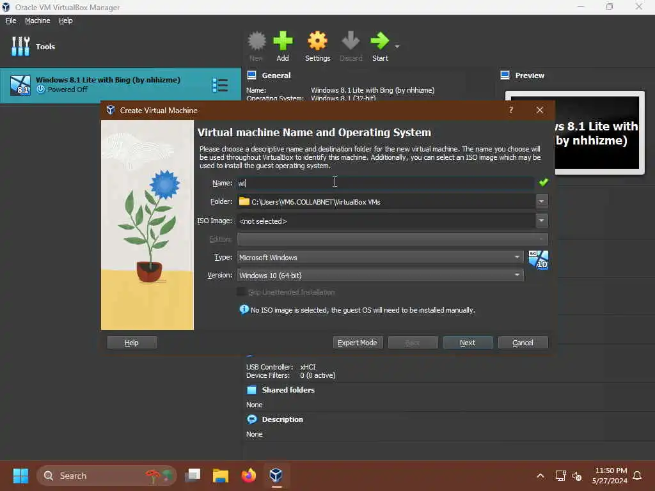
Task: Open the Version dropdown showing Windows 10 (64-bit)
Action: [x=380, y=276]
